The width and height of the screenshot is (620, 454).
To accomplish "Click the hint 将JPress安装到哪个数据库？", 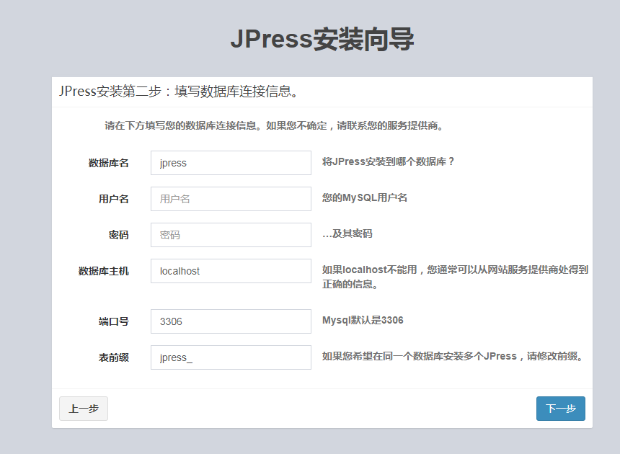I will [x=389, y=161].
